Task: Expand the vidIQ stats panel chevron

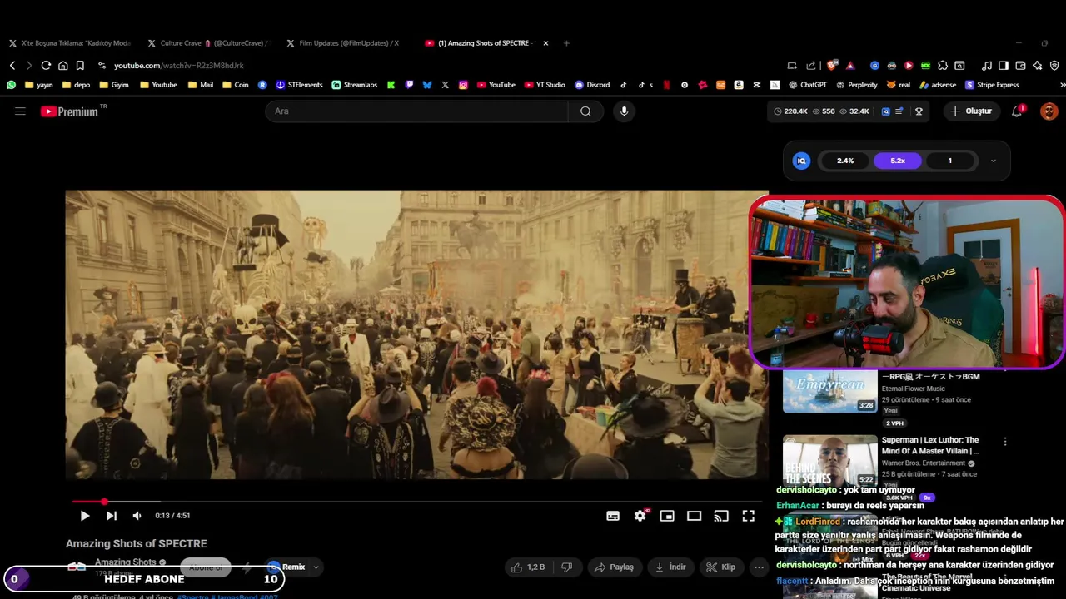Action: click(x=993, y=161)
